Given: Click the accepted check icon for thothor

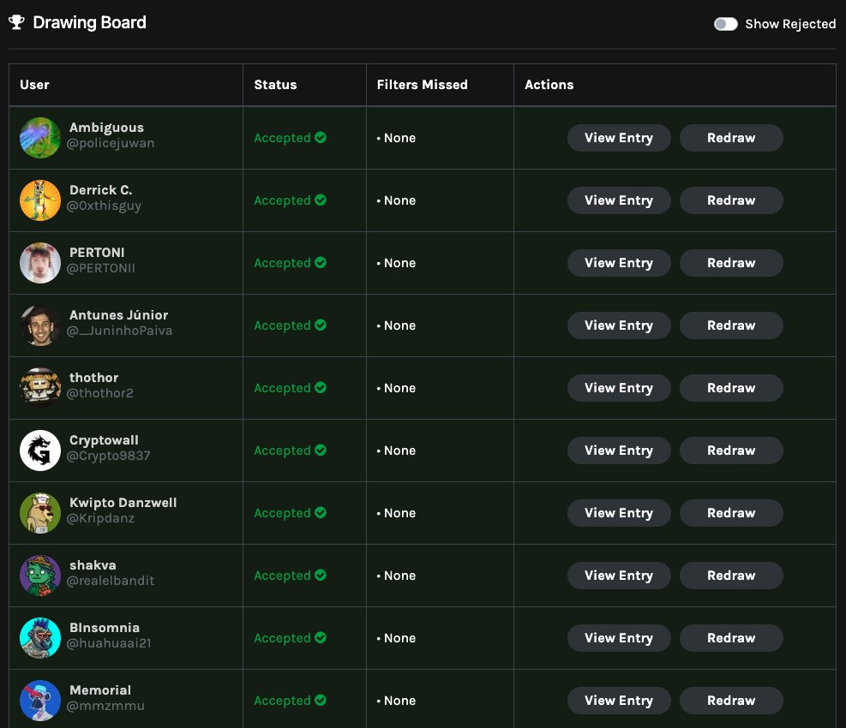Looking at the screenshot, I should coord(321,388).
